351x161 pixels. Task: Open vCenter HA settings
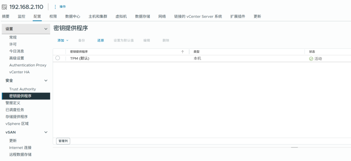[x=19, y=72]
